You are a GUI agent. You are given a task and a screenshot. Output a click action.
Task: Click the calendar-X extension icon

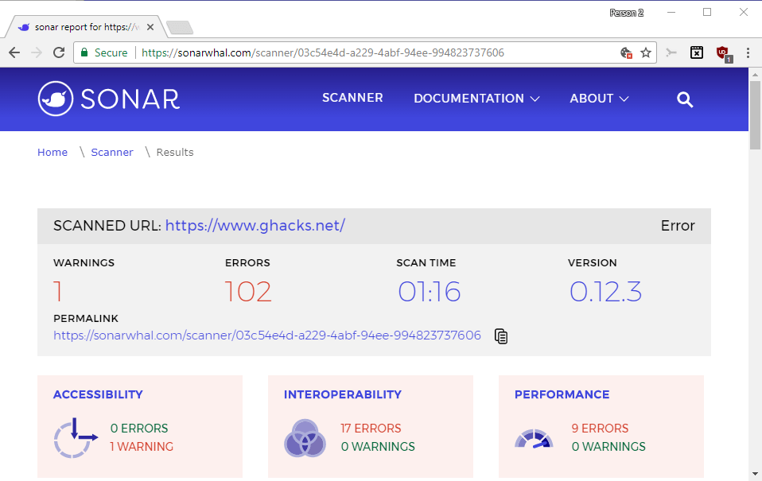tap(697, 52)
